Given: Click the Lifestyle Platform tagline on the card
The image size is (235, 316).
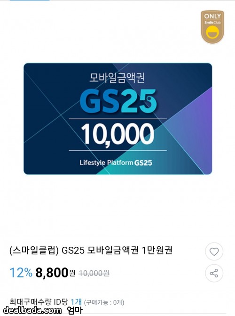Looking at the screenshot, I should pyautogui.click(x=106, y=163).
